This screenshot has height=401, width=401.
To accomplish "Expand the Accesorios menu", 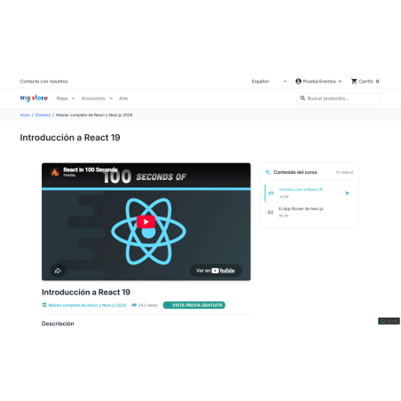I will coord(97,98).
